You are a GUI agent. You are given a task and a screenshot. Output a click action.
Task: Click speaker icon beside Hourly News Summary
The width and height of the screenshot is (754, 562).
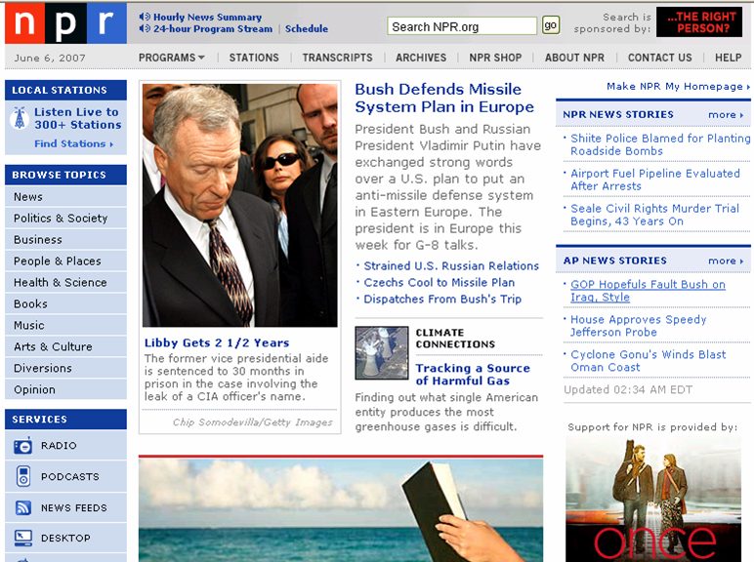[x=145, y=17]
